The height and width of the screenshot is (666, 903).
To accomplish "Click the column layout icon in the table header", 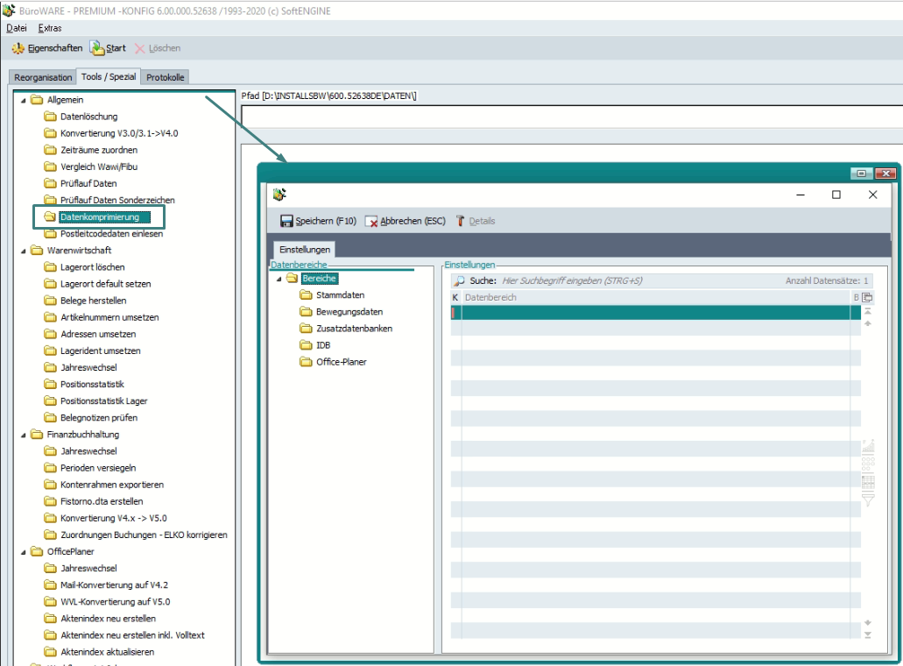I will pos(867,297).
